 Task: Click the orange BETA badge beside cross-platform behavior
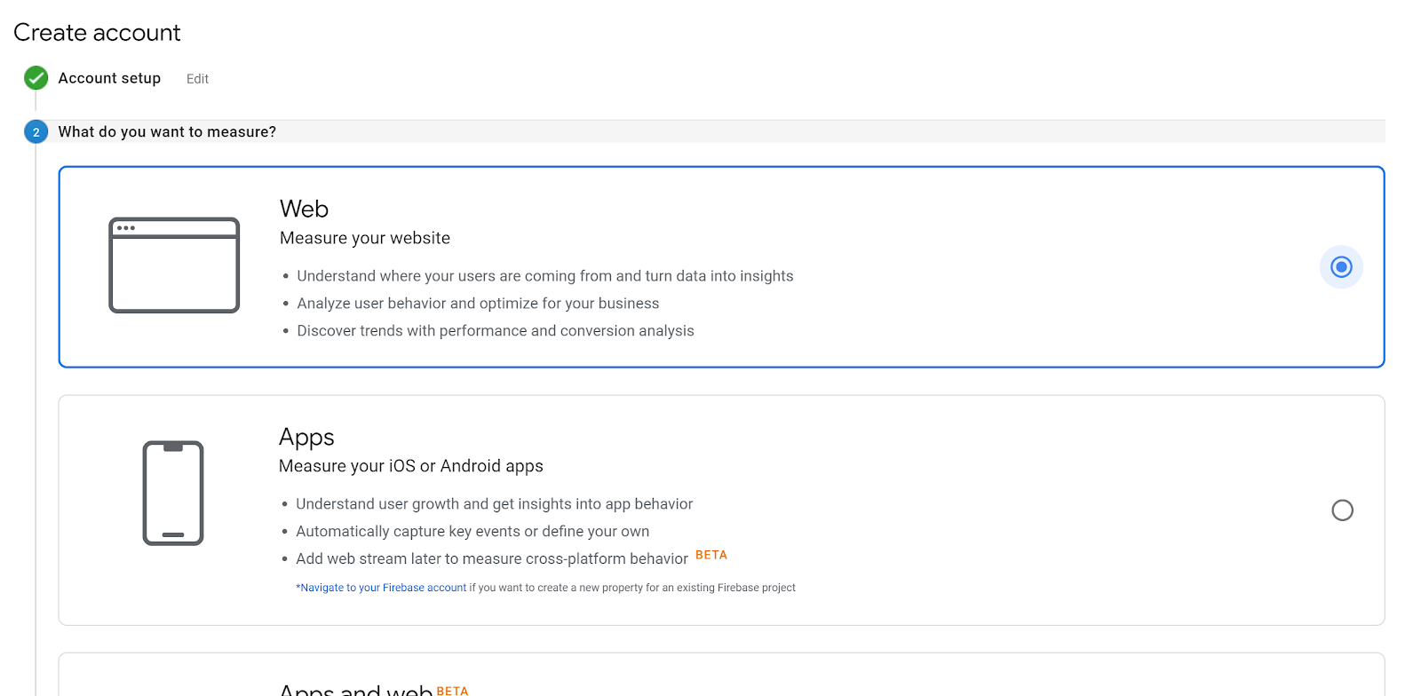[710, 555]
